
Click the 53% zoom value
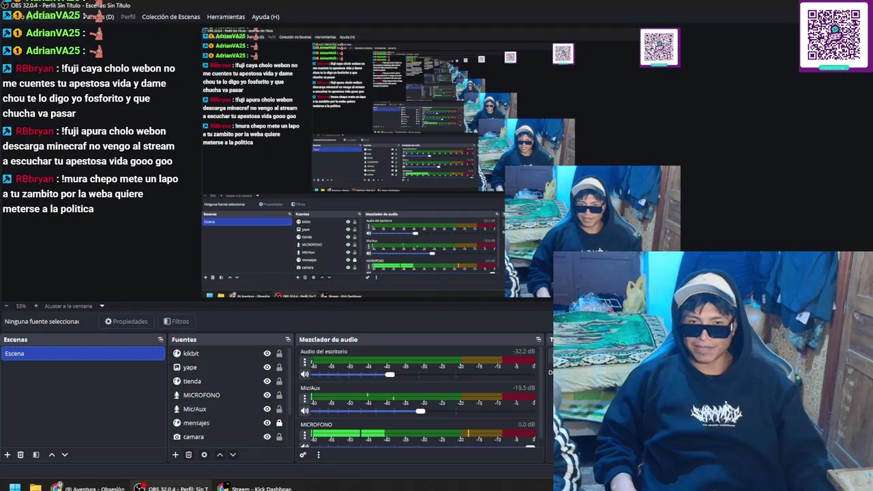pos(21,306)
